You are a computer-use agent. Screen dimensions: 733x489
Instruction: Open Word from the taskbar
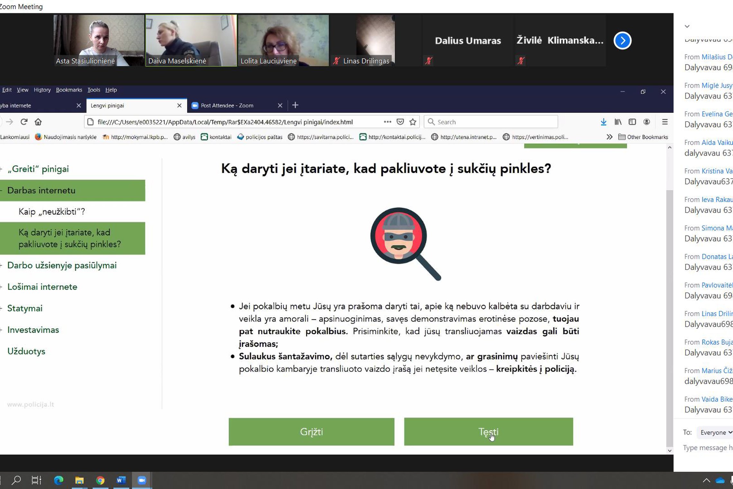point(121,480)
